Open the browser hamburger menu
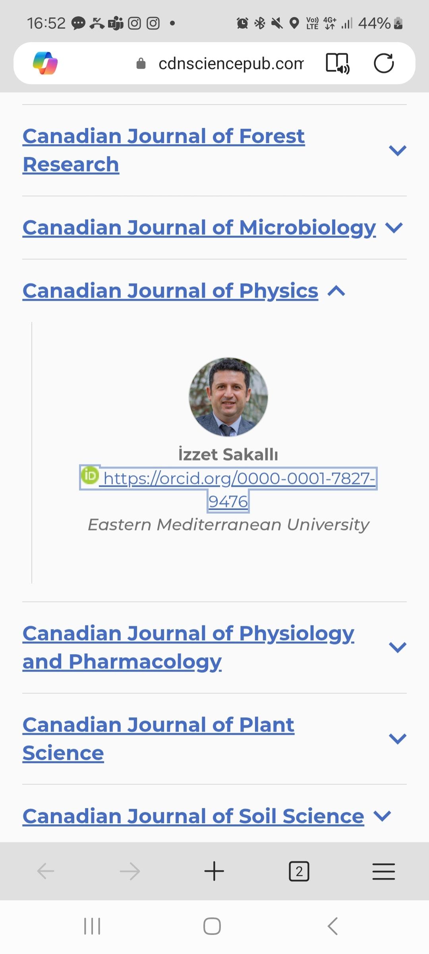Image resolution: width=429 pixels, height=954 pixels. point(383,871)
